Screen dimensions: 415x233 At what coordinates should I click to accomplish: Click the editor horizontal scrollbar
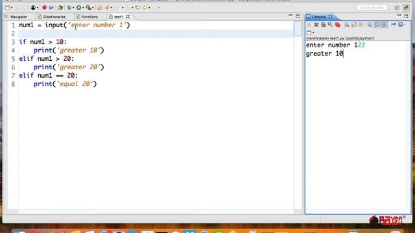(x=156, y=212)
